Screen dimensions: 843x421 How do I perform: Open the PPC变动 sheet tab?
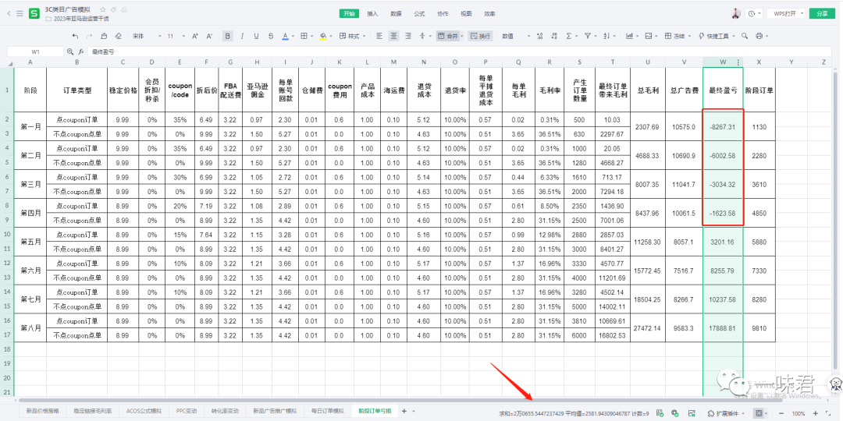186,411
